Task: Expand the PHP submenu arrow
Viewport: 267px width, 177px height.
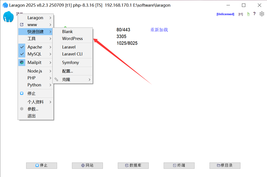Action: [x=50, y=78]
